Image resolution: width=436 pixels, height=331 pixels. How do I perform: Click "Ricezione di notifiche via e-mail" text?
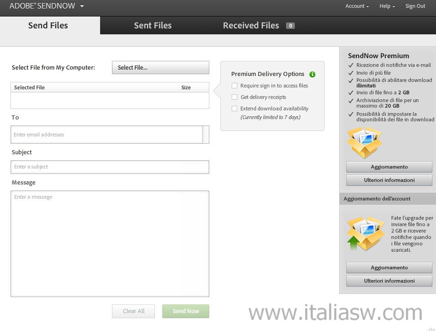393,65
